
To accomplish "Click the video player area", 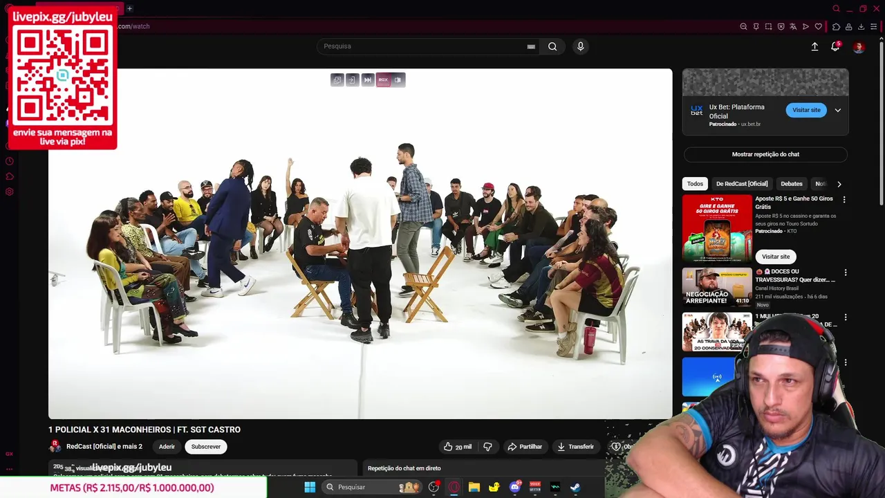I will (x=360, y=243).
